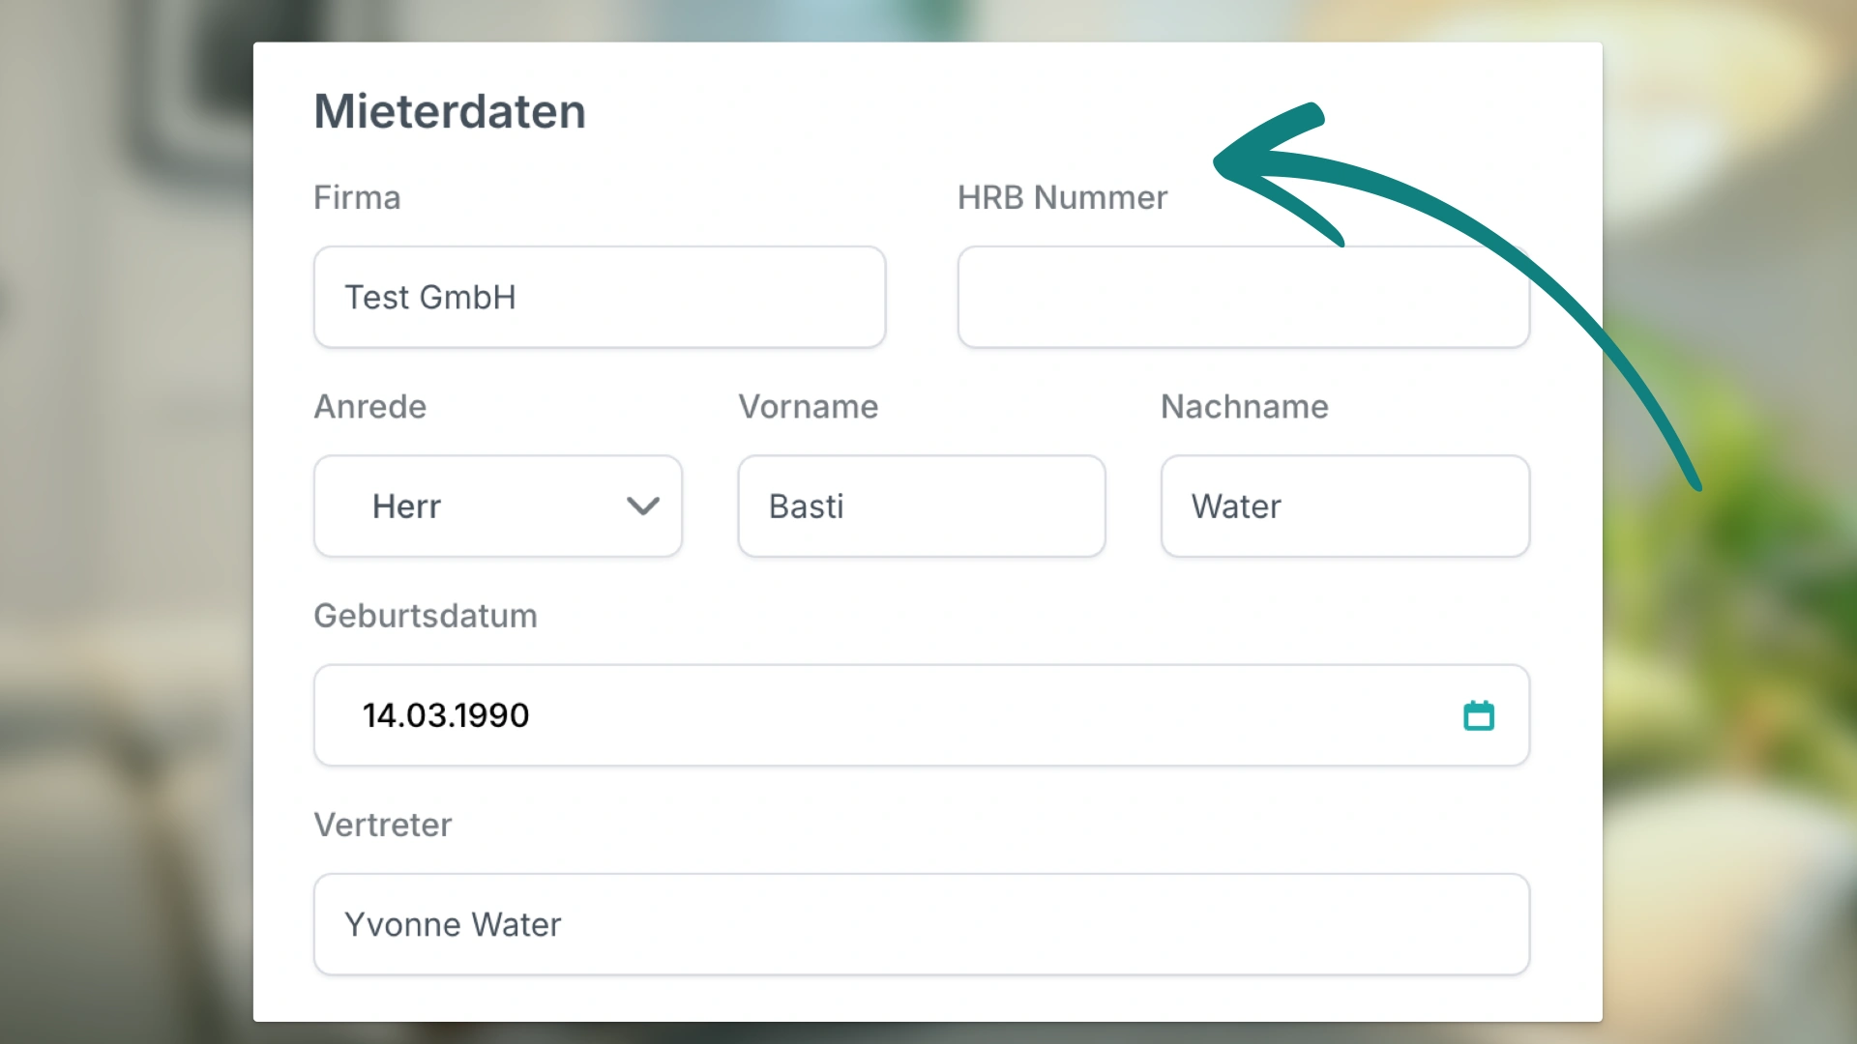
Task: Click the 14.03.1990 birth date value
Action: pyautogui.click(x=446, y=715)
